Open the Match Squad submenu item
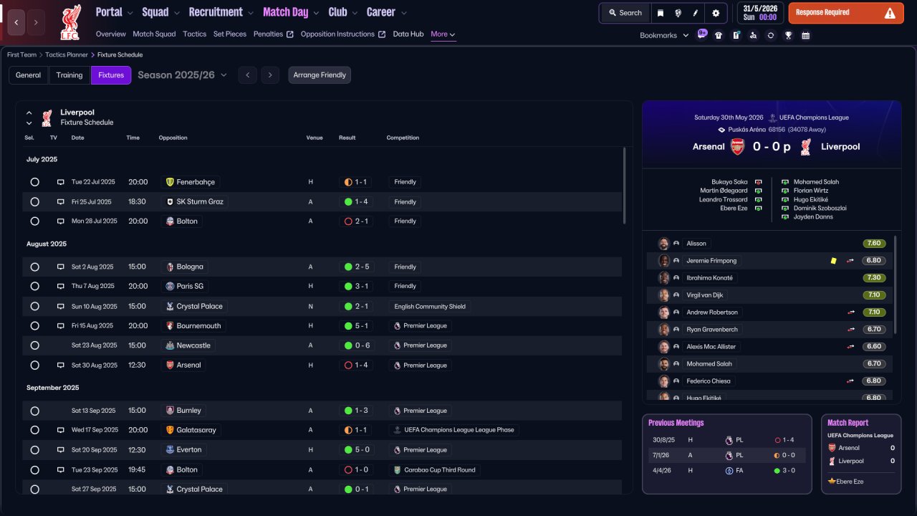This screenshot has height=516, width=917. [154, 34]
